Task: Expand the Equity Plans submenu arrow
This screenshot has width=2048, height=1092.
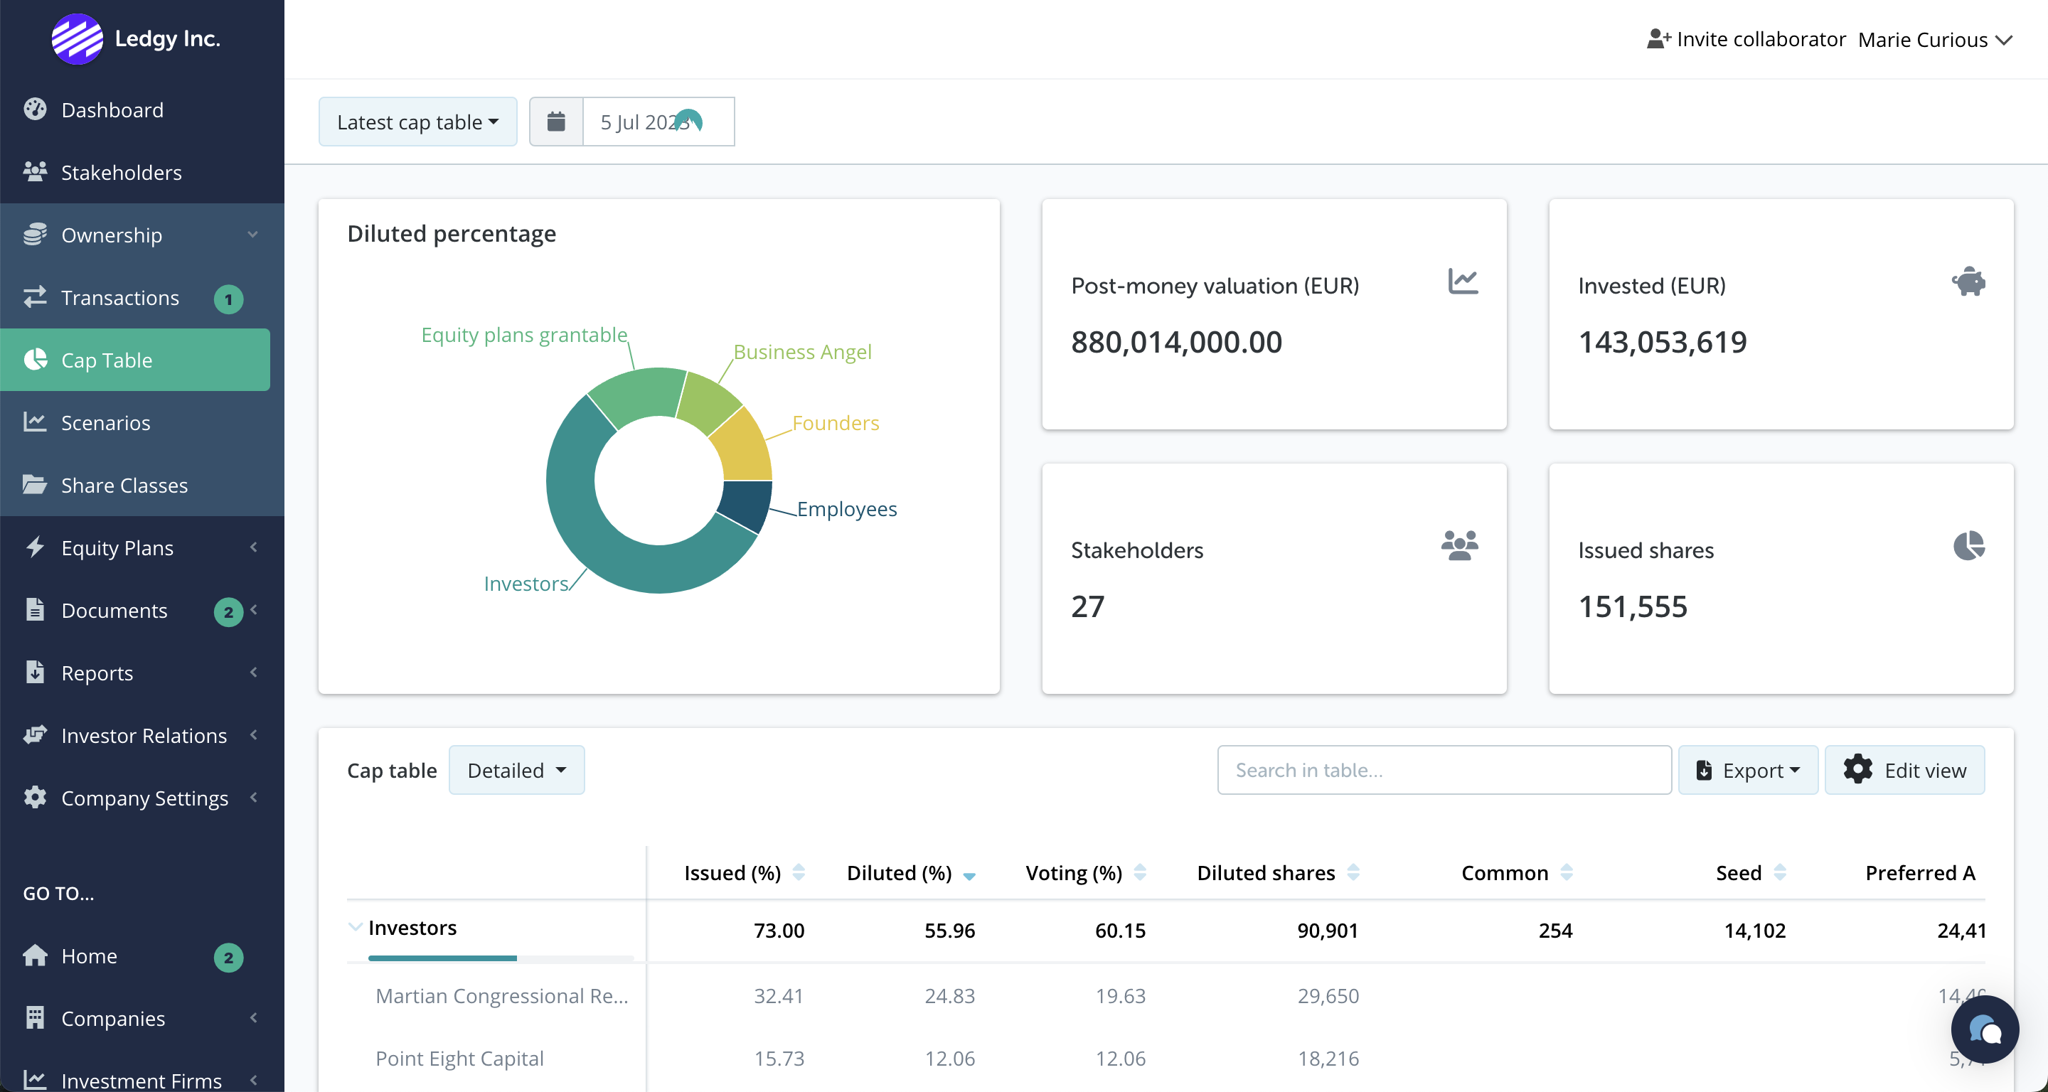Action: (254, 547)
